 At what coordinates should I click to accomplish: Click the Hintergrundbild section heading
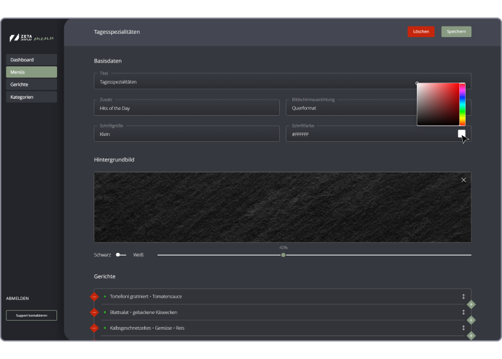(114, 159)
